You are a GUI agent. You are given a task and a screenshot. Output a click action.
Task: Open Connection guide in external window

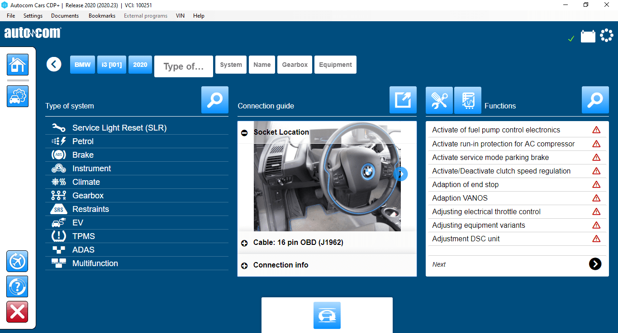click(403, 100)
